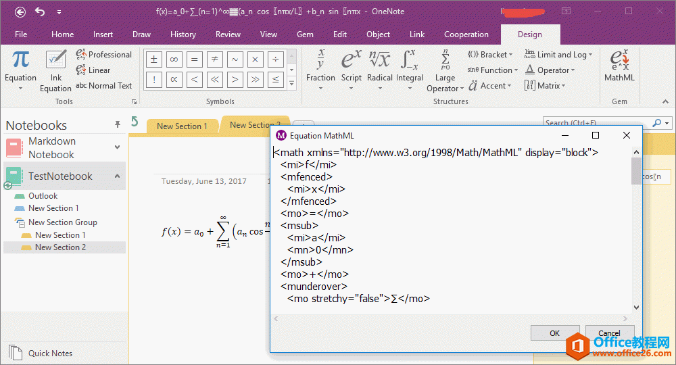
Task: Click the Symbols gallery row-down arrow
Action: (x=292, y=70)
